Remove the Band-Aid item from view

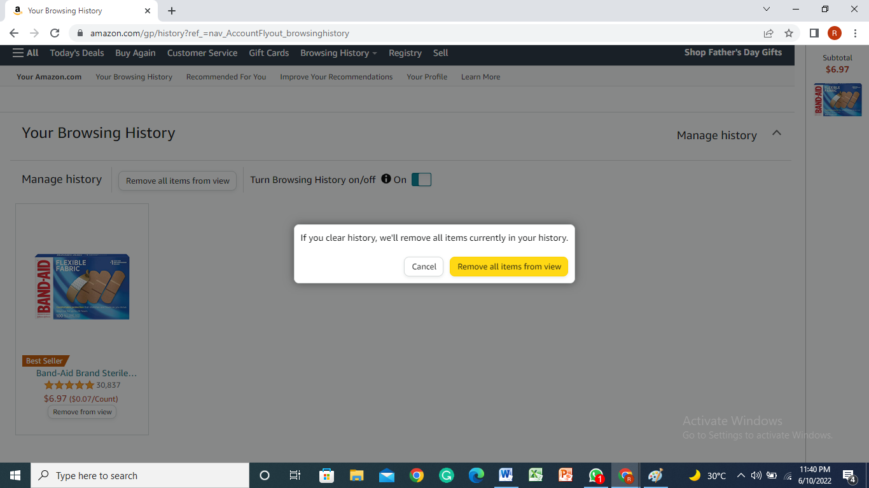pyautogui.click(x=82, y=412)
